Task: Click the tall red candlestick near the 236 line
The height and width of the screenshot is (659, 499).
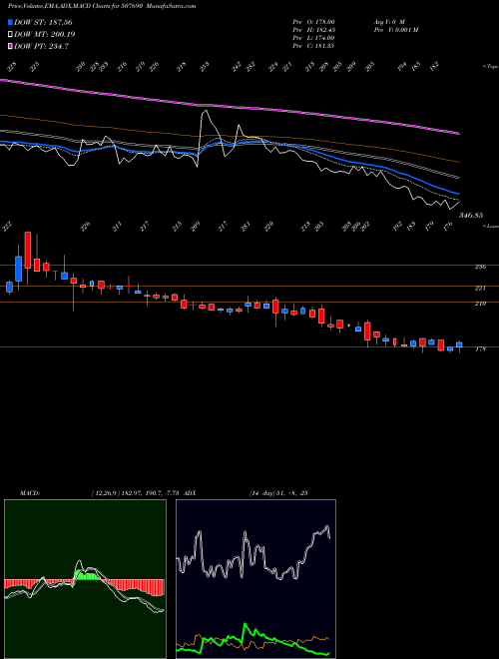Action: pos(28,250)
